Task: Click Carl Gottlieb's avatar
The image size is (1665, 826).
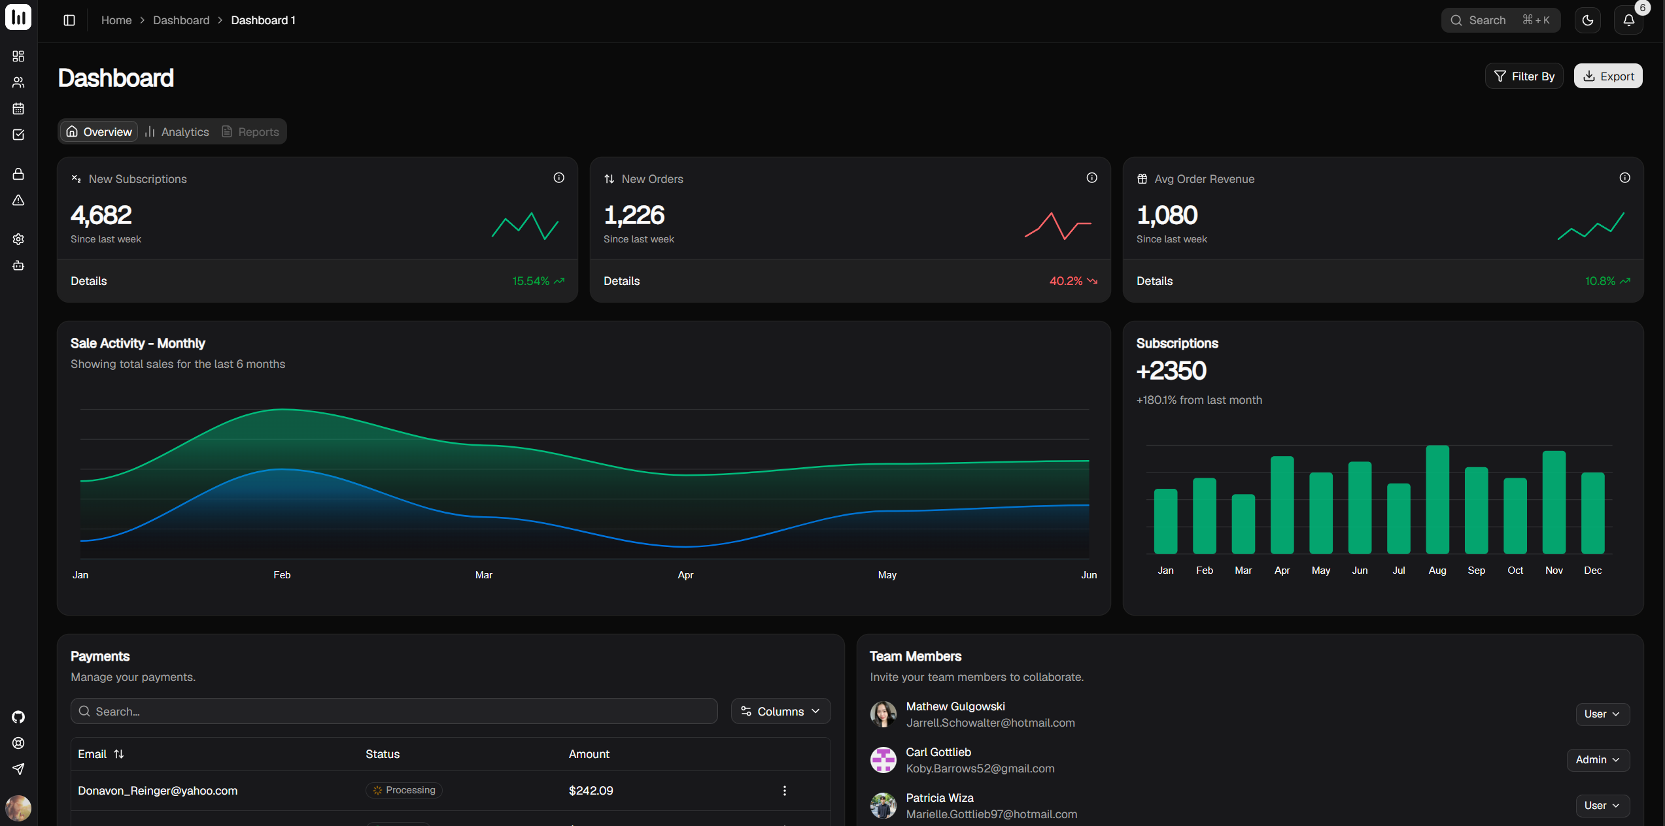Action: (884, 760)
